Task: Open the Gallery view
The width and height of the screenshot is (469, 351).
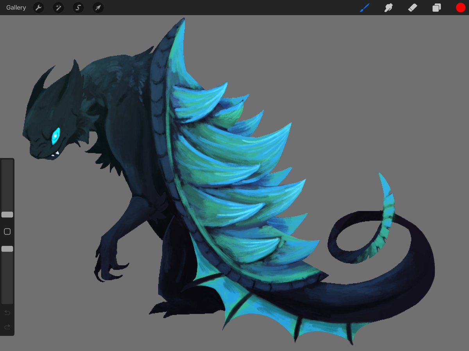Action: pos(16,7)
